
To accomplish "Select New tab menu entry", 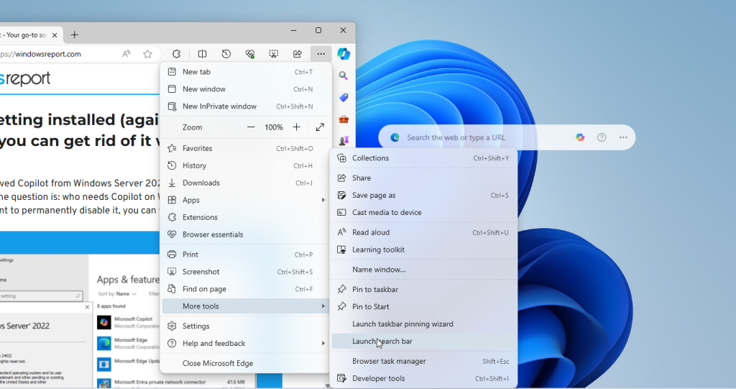I will (246, 72).
